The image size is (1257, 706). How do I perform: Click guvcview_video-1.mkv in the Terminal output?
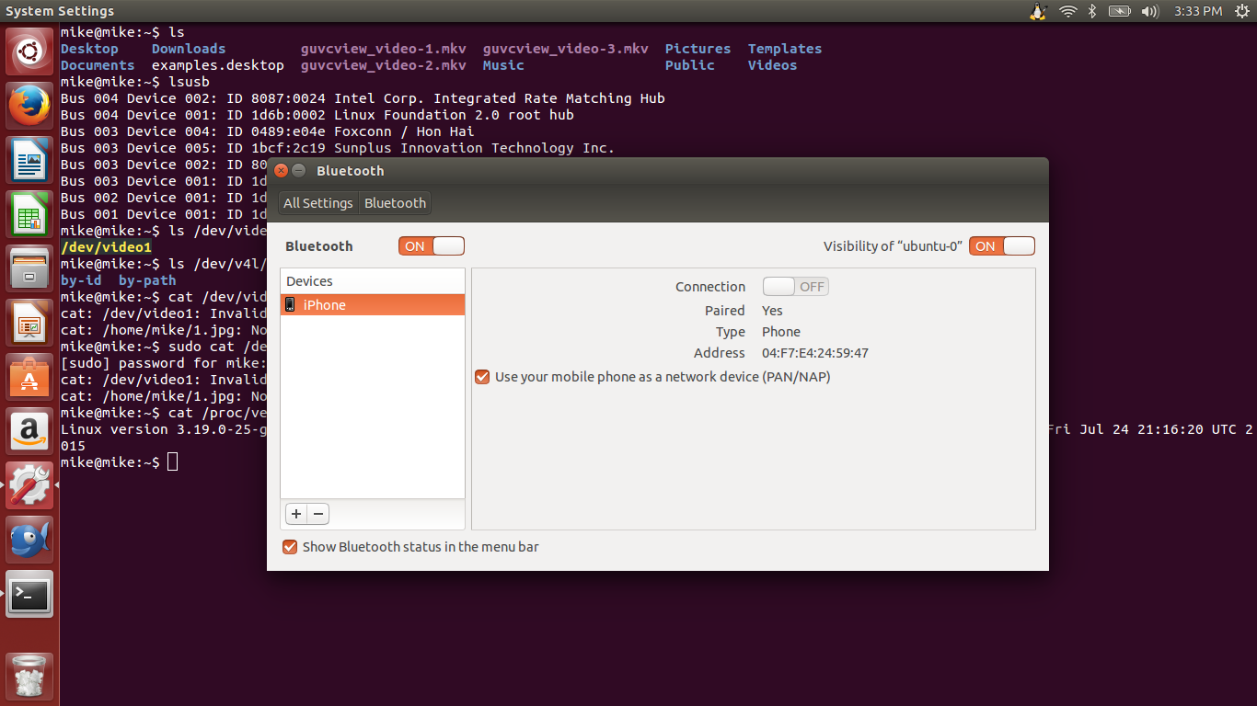click(x=384, y=49)
